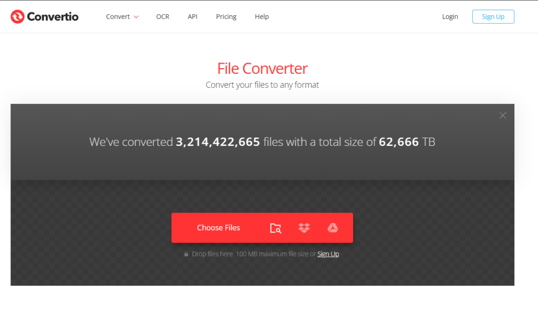Image resolution: width=538 pixels, height=319 pixels.
Task: Open the Convert menu
Action: 118,17
